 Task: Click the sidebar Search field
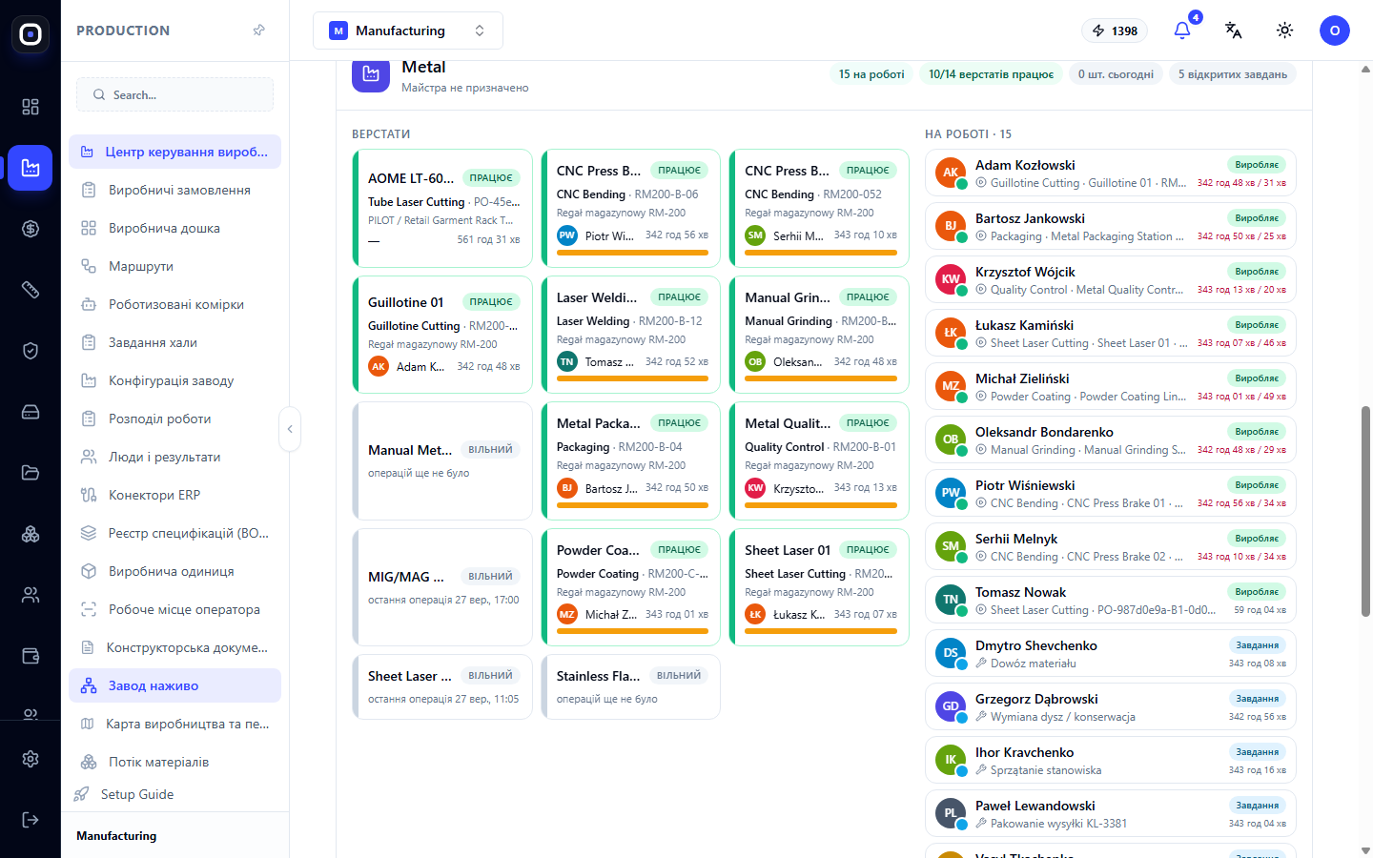coord(174,94)
